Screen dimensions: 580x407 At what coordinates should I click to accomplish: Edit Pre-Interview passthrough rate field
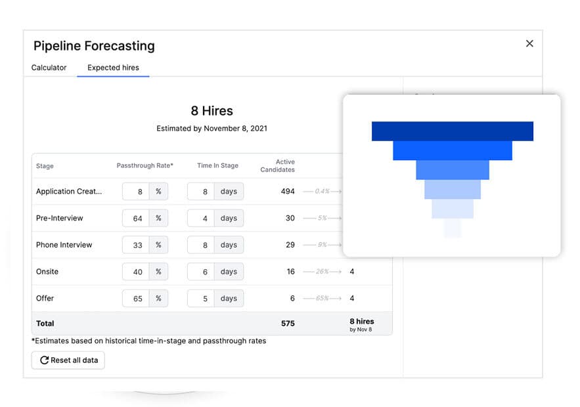136,219
